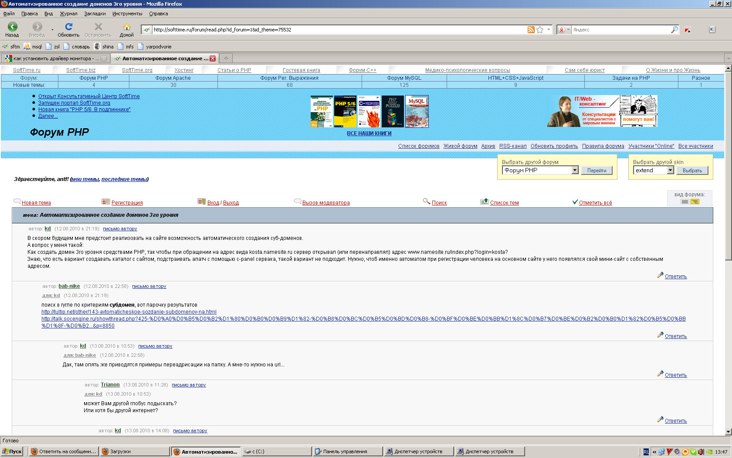732x458 pixels.
Task: Click the search magnifier in Yandex box
Action: (674, 30)
